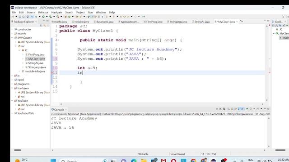Click the Pin Console icon

click(247, 109)
